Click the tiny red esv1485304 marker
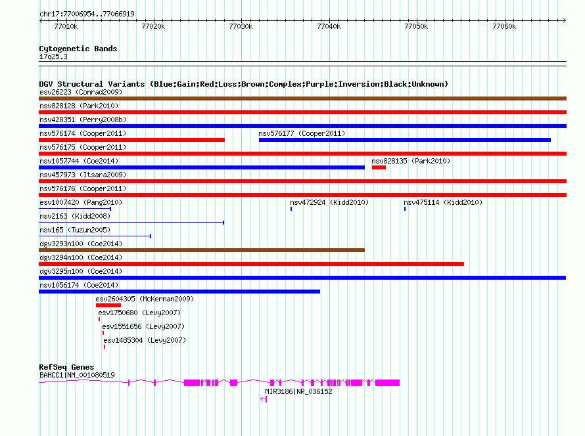The image size is (585, 436). tap(105, 347)
